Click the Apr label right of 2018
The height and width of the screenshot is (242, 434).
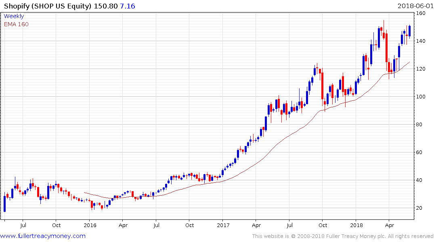tap(390, 225)
